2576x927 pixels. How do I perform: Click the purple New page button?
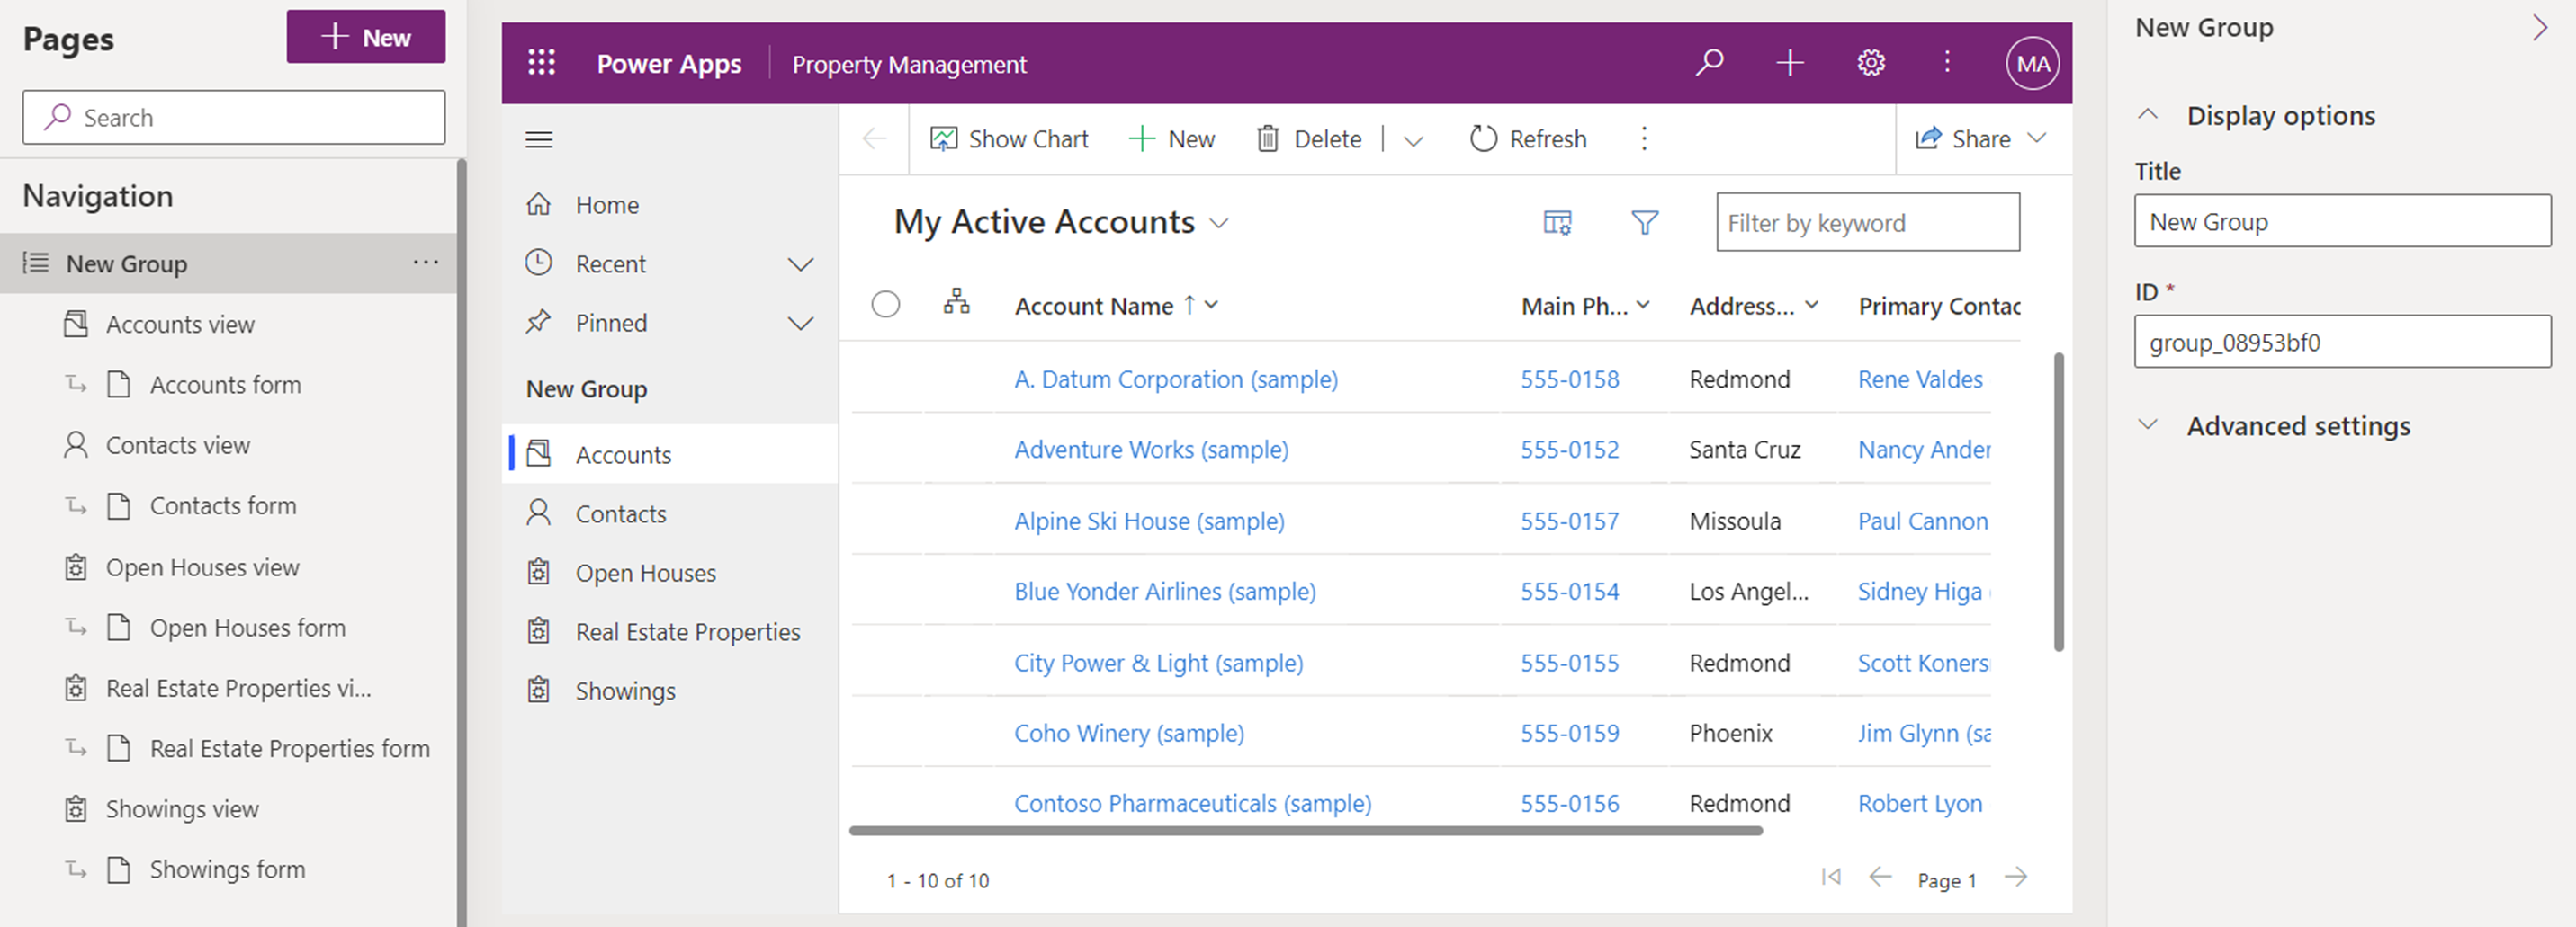coord(365,37)
